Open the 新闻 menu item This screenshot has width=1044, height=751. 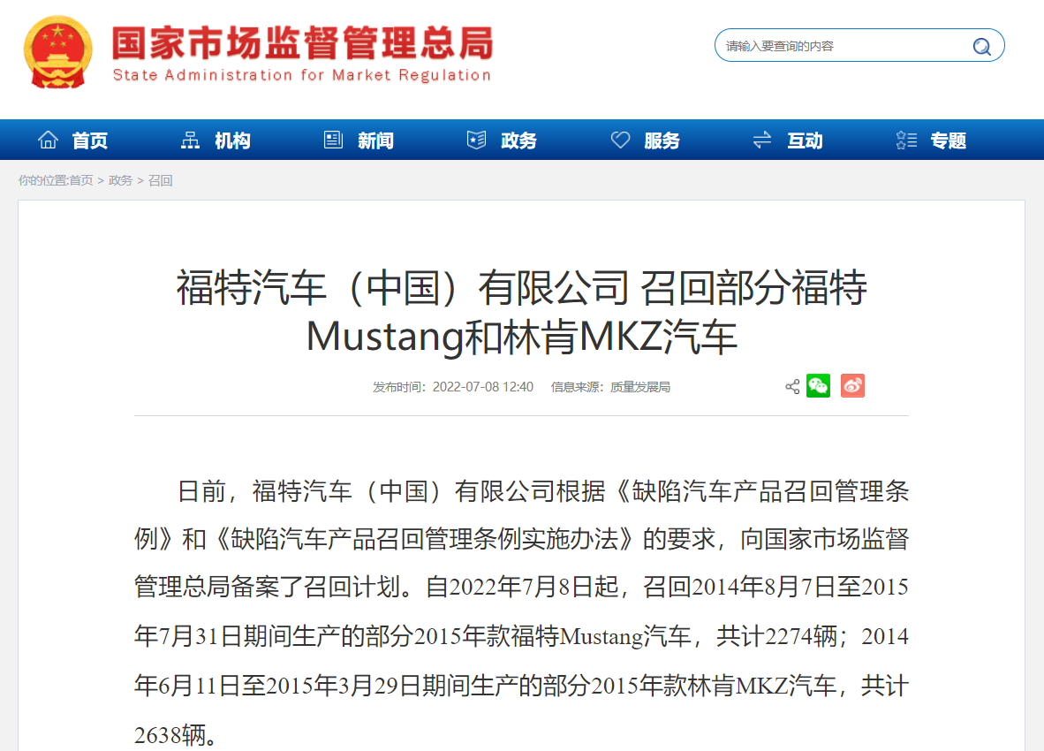pos(375,140)
